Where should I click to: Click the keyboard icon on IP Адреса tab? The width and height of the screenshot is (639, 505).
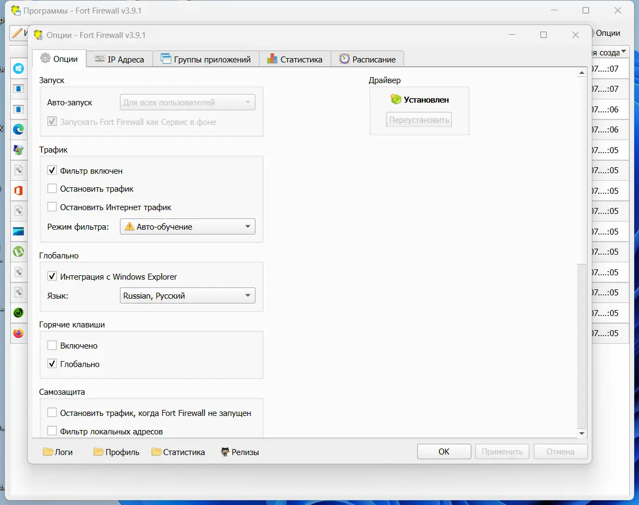pyautogui.click(x=99, y=59)
